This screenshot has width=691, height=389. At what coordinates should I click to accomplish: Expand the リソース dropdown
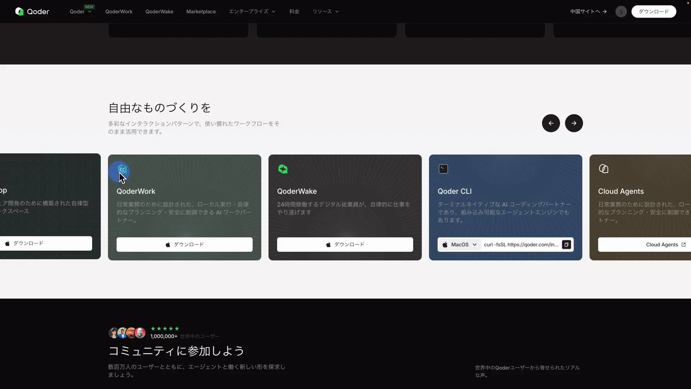tap(325, 12)
